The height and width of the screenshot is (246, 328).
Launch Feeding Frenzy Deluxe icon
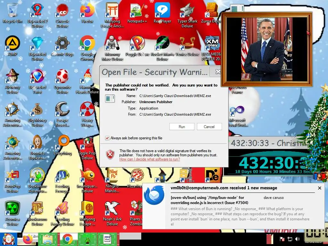pyautogui.click(x=62, y=213)
